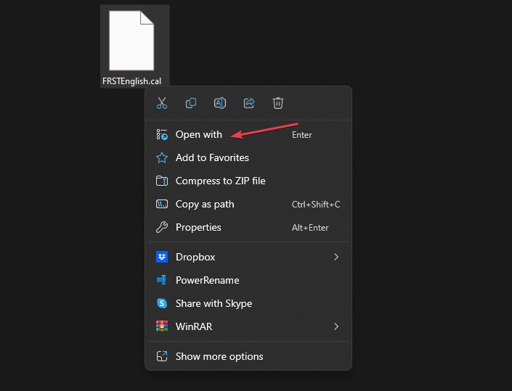The width and height of the screenshot is (512, 391).
Task: Click the Ctrl+Shift+C shortcut text
Action: [x=316, y=205]
